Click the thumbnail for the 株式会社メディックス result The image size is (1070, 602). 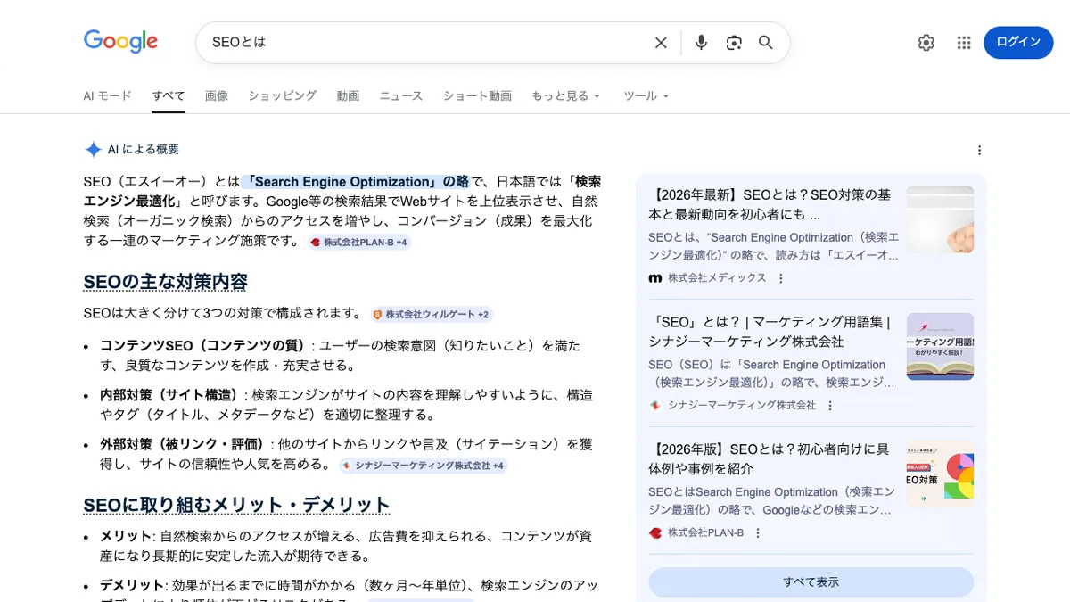pos(940,219)
